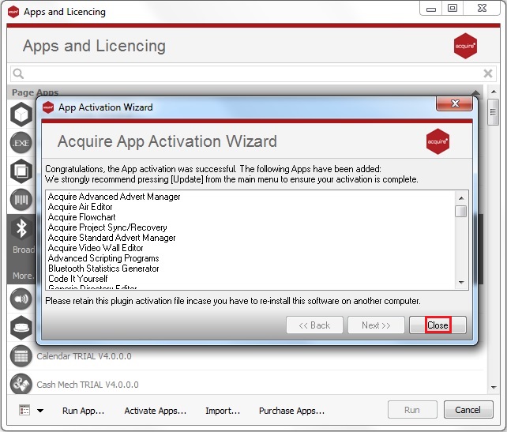Click the Run button in main window
The height and width of the screenshot is (432, 507).
pyautogui.click(x=412, y=410)
